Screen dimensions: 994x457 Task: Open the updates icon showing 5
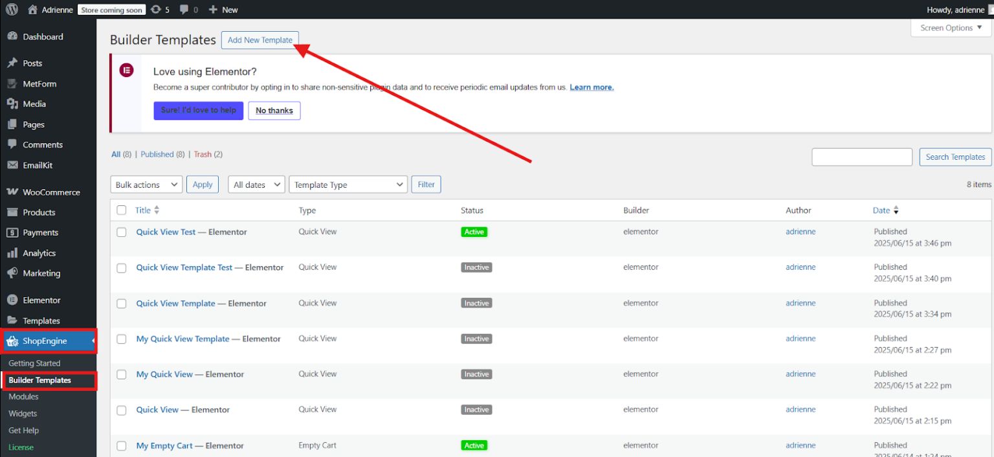tap(156, 10)
